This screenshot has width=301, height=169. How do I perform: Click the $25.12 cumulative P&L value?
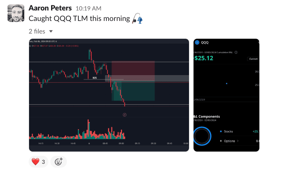point(203,58)
